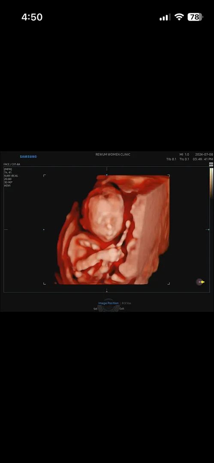Click the bottom-right ROI corner bracket
The image size is (214, 463).
[169, 283]
